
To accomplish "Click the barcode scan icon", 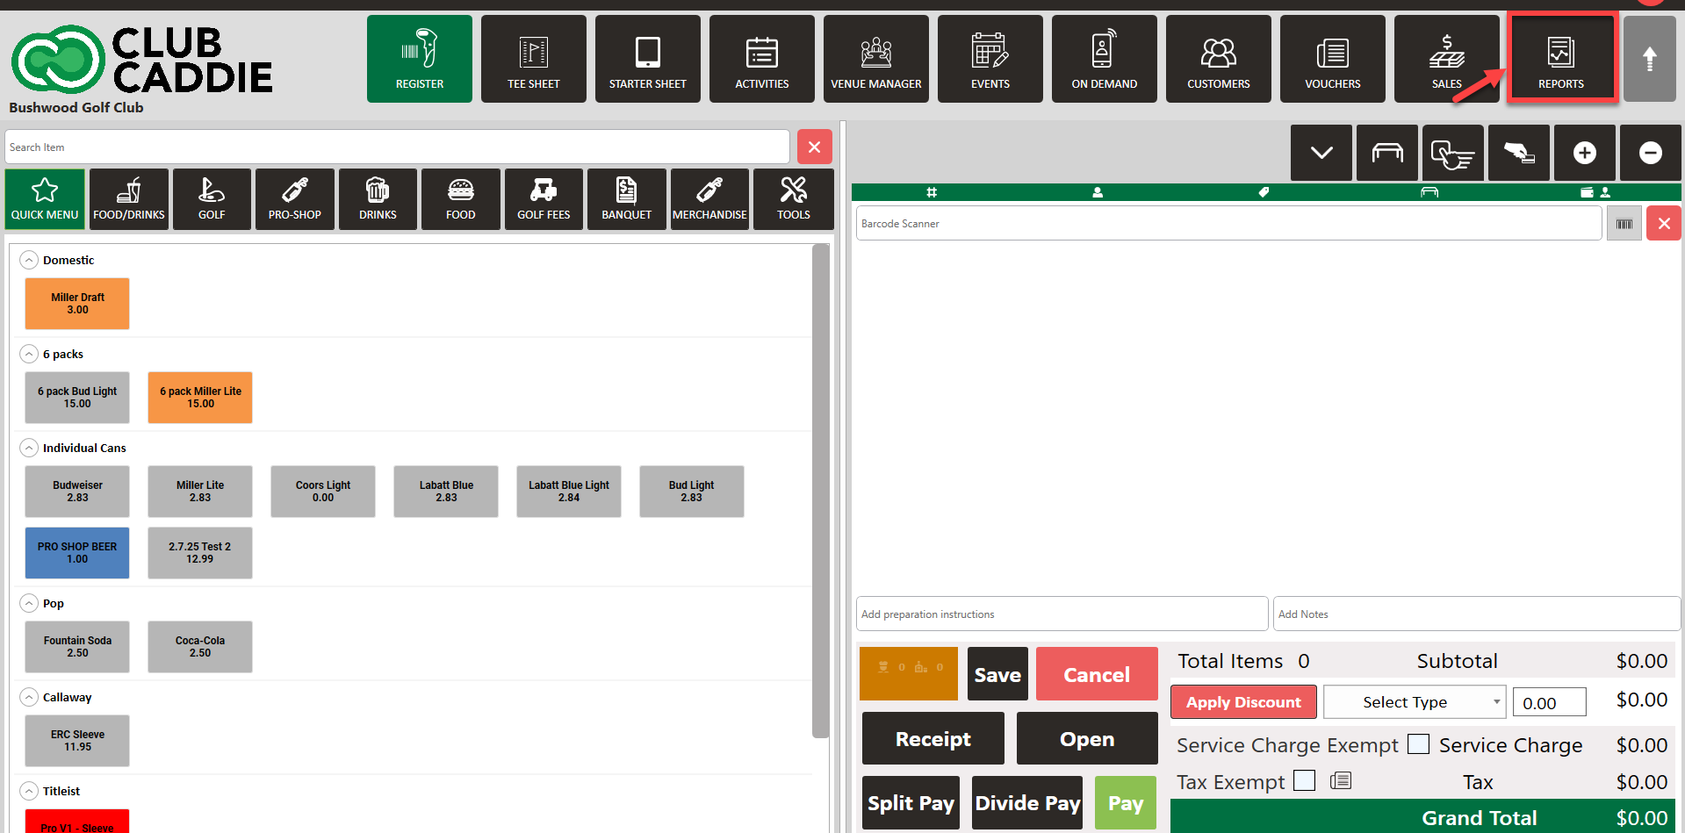I will 1624,224.
